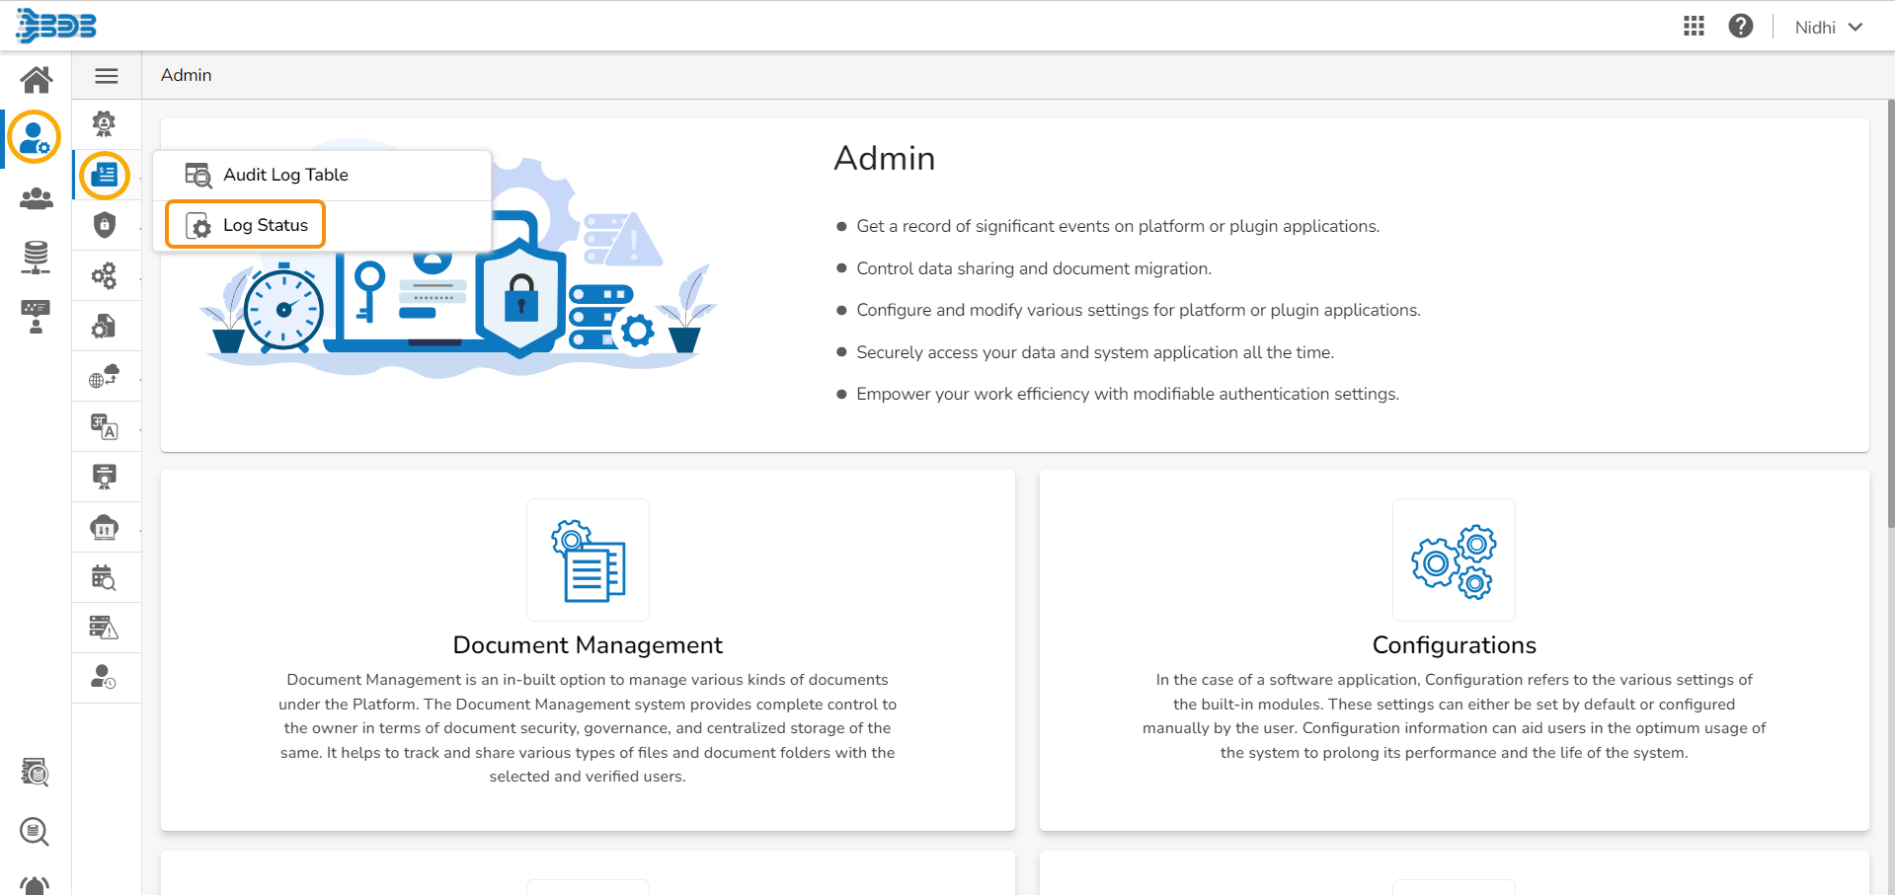Select Audit Log Table menu entry
The width and height of the screenshot is (1895, 895).
[286, 175]
